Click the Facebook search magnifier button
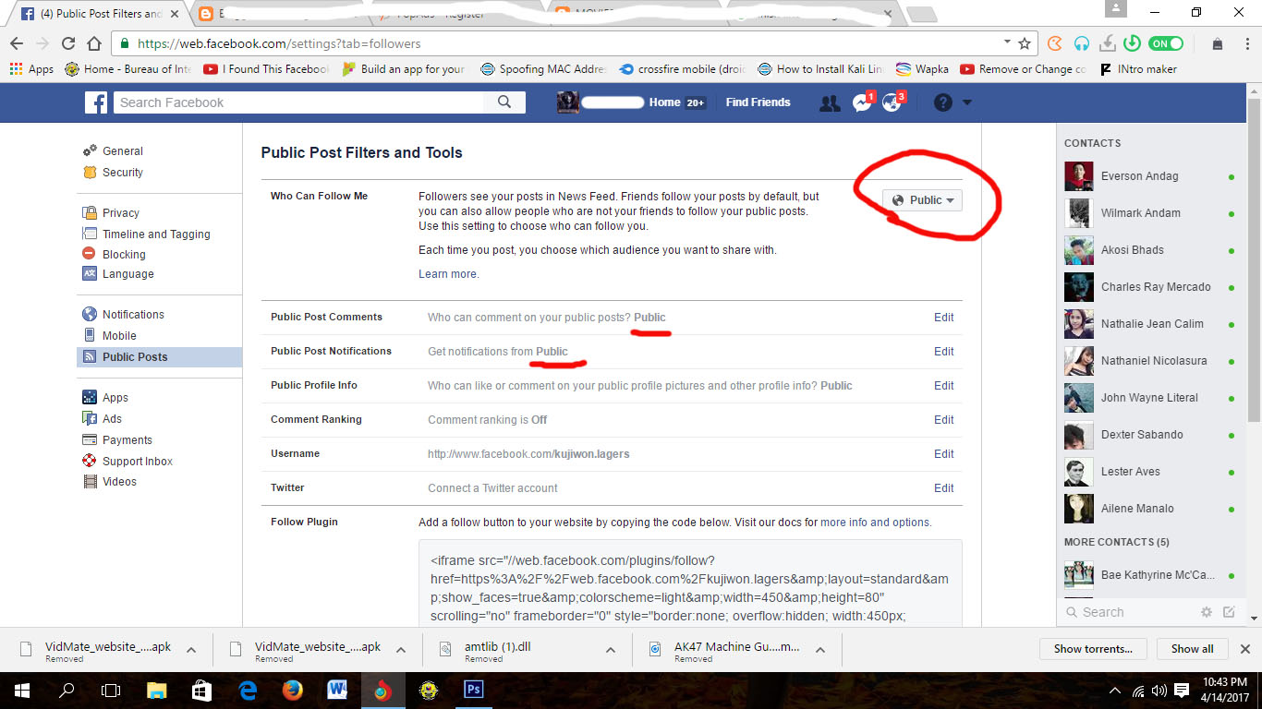Screen dimensions: 1262x709 pos(504,102)
